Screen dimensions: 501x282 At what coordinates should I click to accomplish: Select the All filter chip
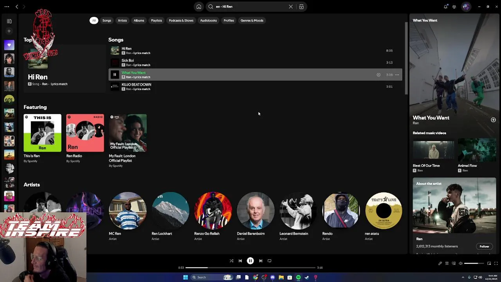pyautogui.click(x=94, y=20)
